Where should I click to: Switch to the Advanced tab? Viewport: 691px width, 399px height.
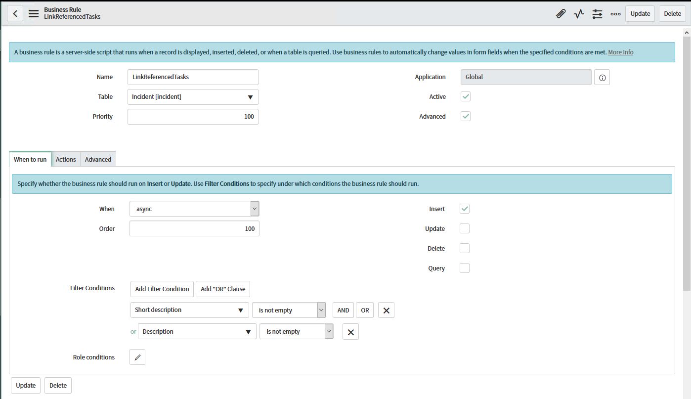97,159
